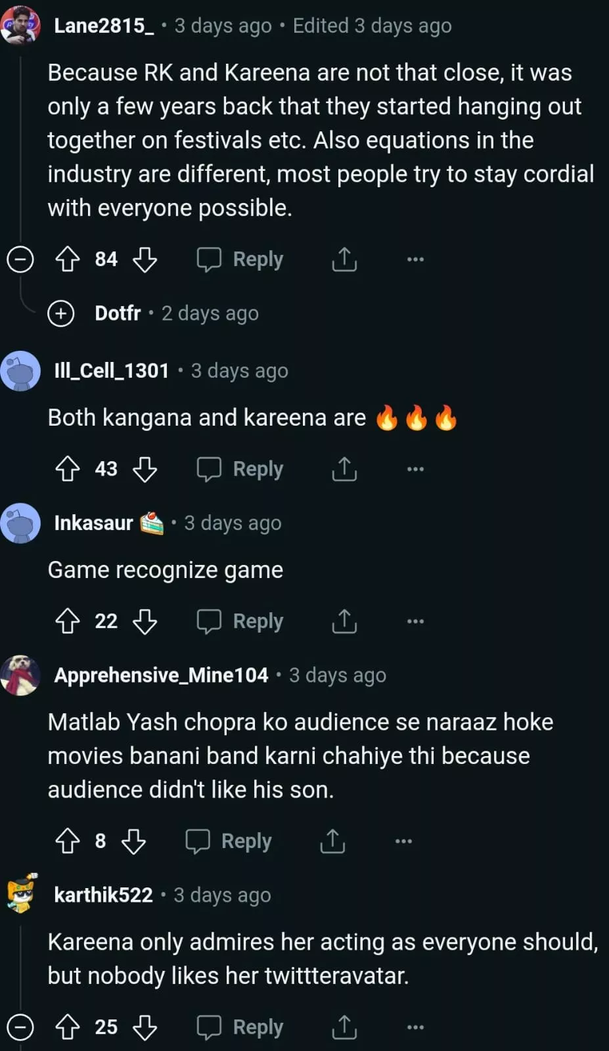Share Inkasaur's comment
The height and width of the screenshot is (1051, 609).
(x=344, y=621)
